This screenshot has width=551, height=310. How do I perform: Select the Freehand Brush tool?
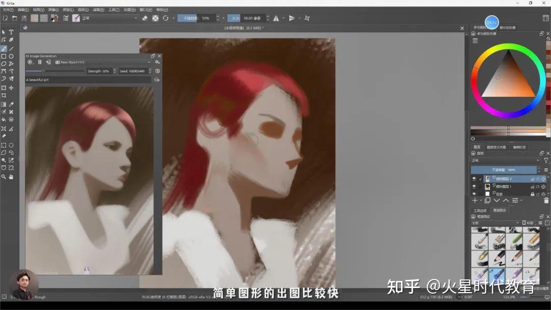tap(4, 46)
